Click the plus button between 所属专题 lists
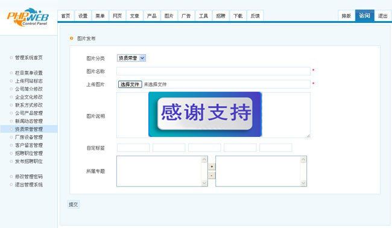The width and height of the screenshot is (392, 228). coord(212,166)
